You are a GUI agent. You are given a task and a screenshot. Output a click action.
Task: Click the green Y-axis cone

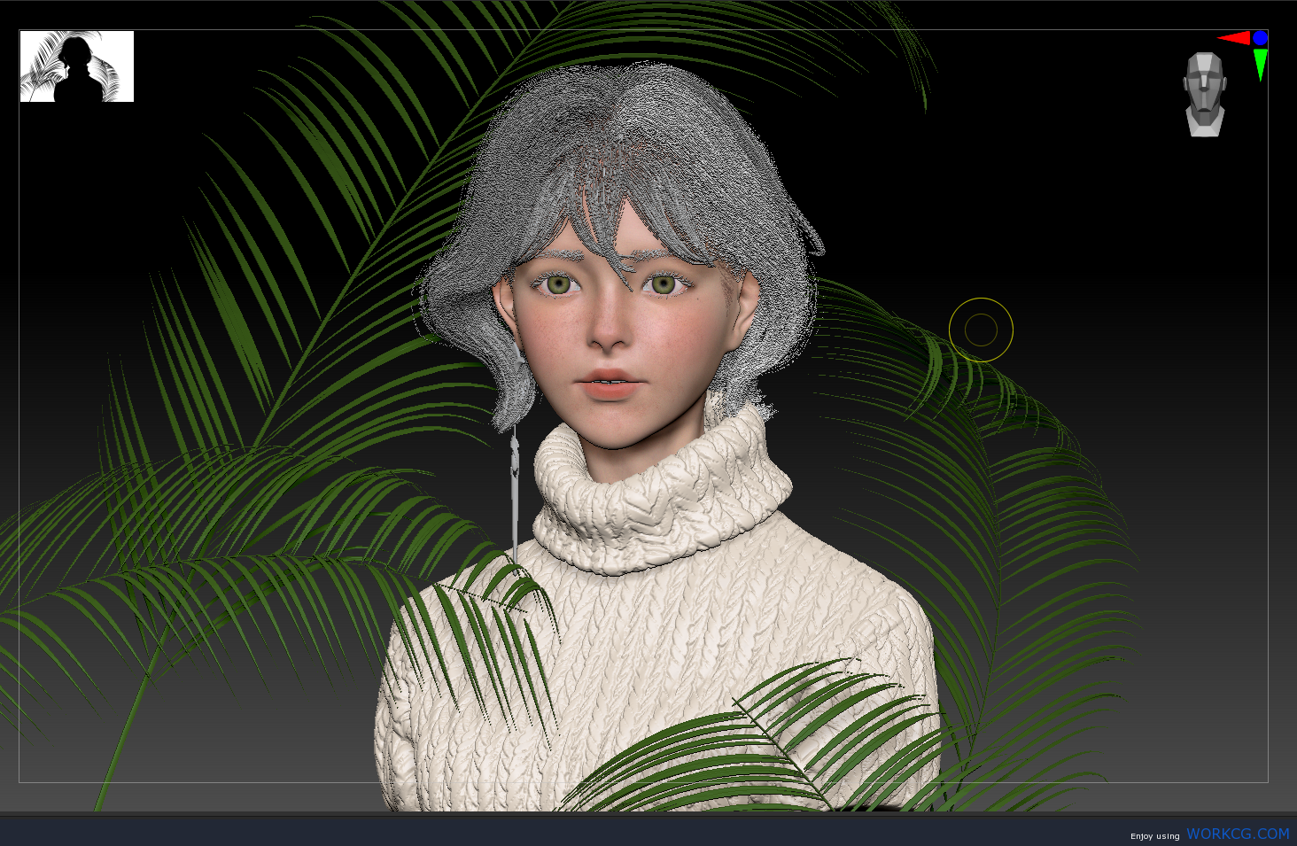1260,65
